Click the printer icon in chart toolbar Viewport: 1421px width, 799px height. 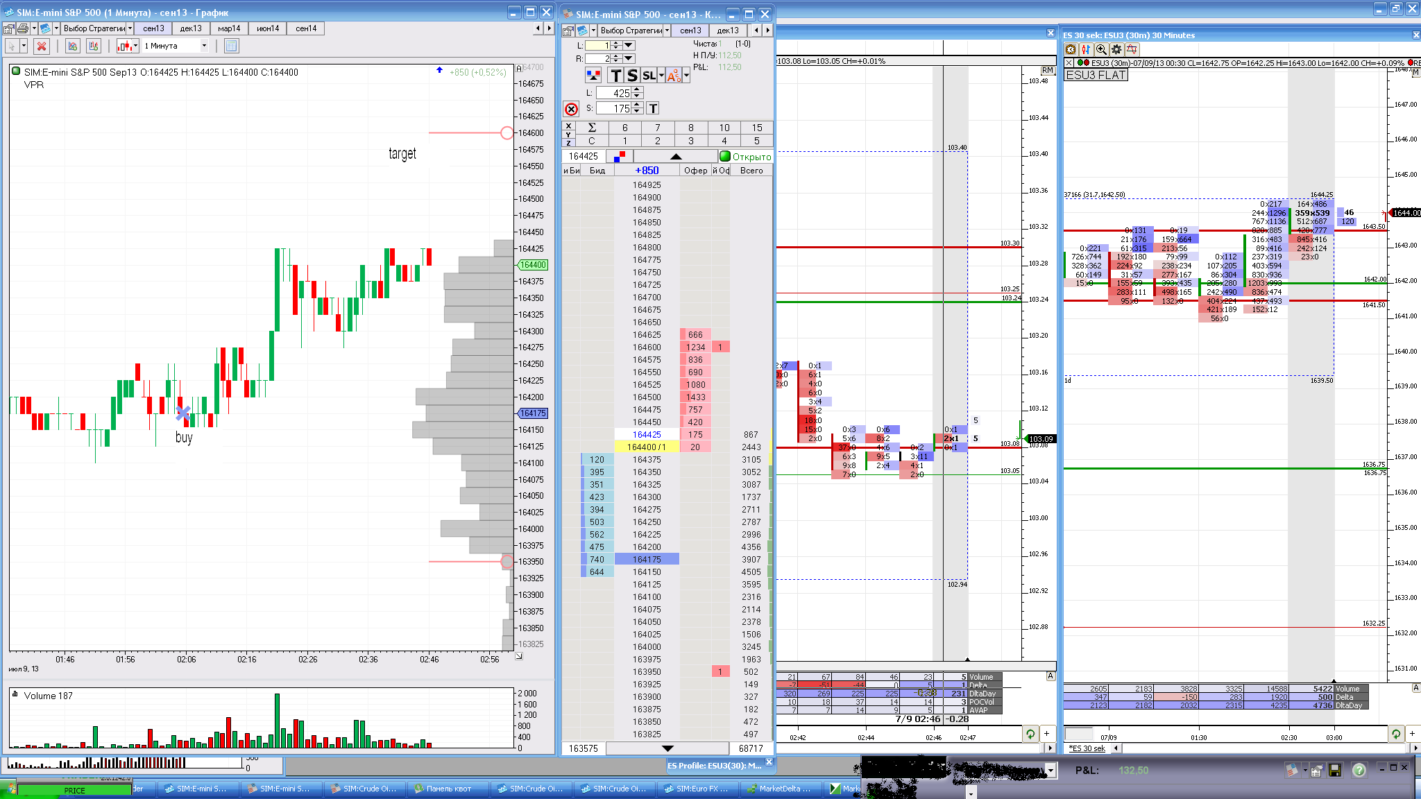[x=22, y=28]
